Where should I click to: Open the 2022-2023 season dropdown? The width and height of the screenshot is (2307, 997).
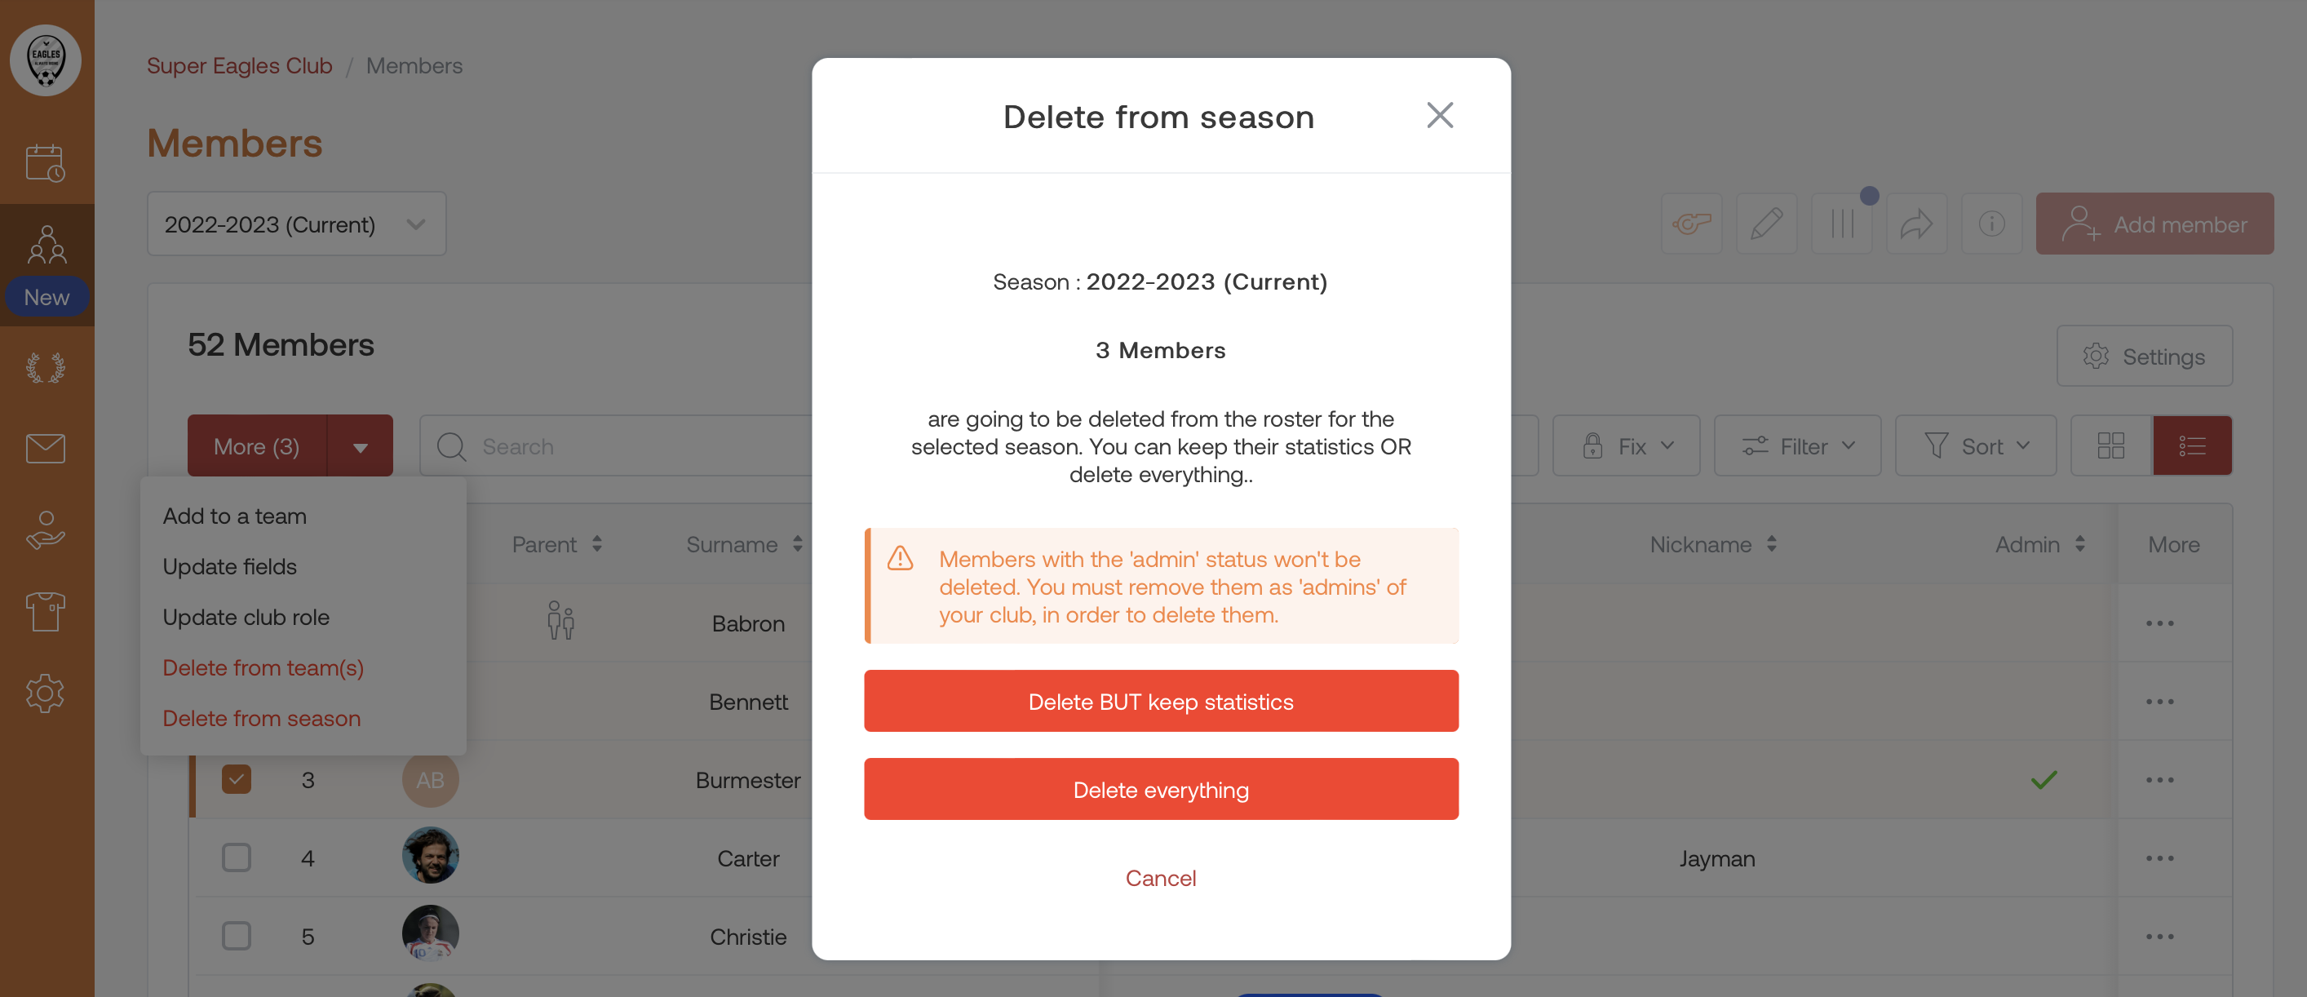tap(296, 224)
